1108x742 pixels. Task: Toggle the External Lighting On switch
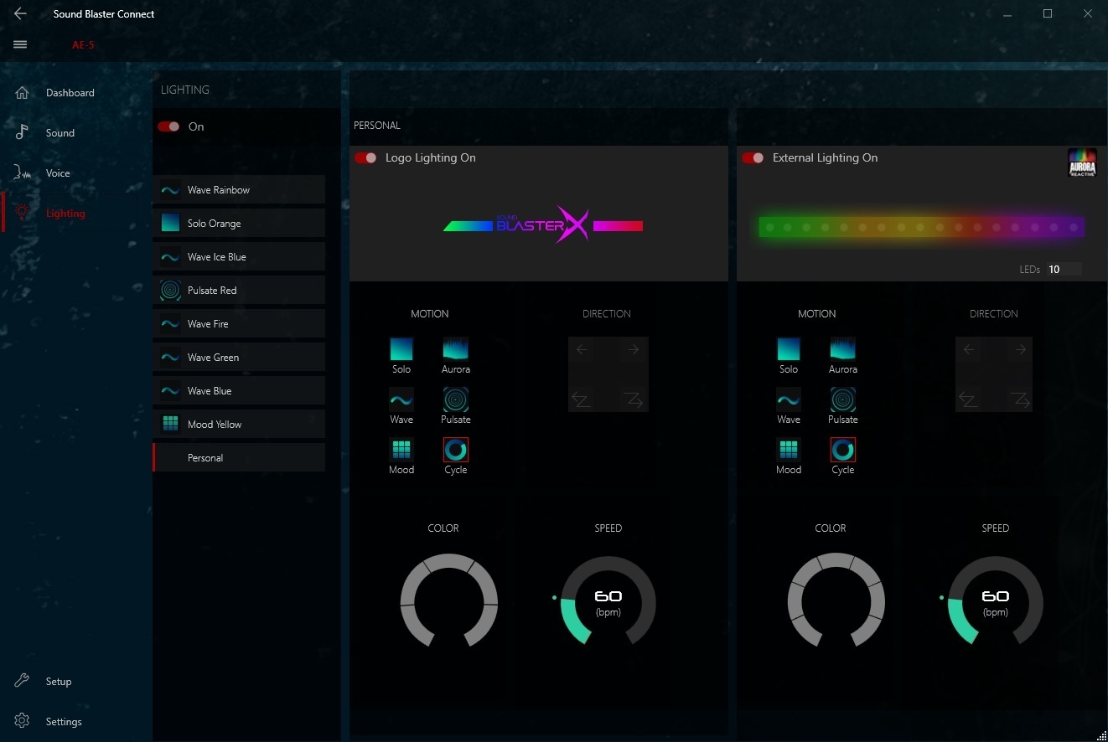[753, 157]
